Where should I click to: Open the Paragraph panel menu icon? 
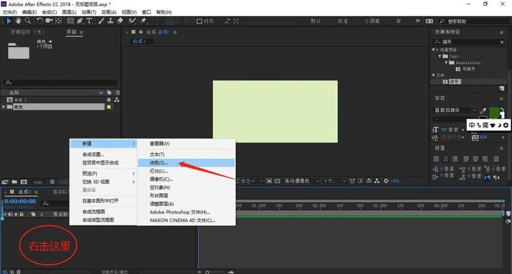[501, 148]
